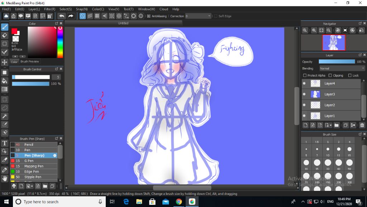Open the File menu
Image resolution: width=367 pixels, height=207 pixels.
pyautogui.click(x=6, y=9)
